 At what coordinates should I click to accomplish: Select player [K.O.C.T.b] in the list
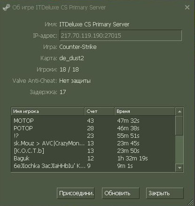click(x=94, y=151)
